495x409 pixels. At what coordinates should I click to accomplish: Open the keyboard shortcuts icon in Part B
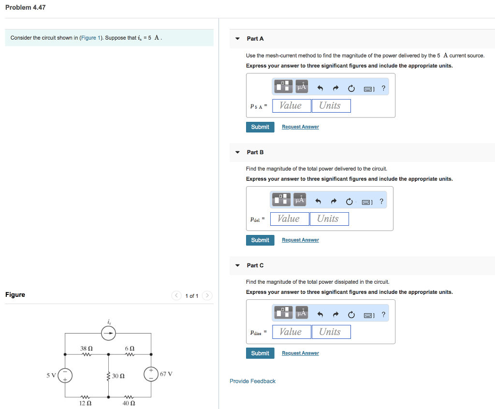(366, 201)
